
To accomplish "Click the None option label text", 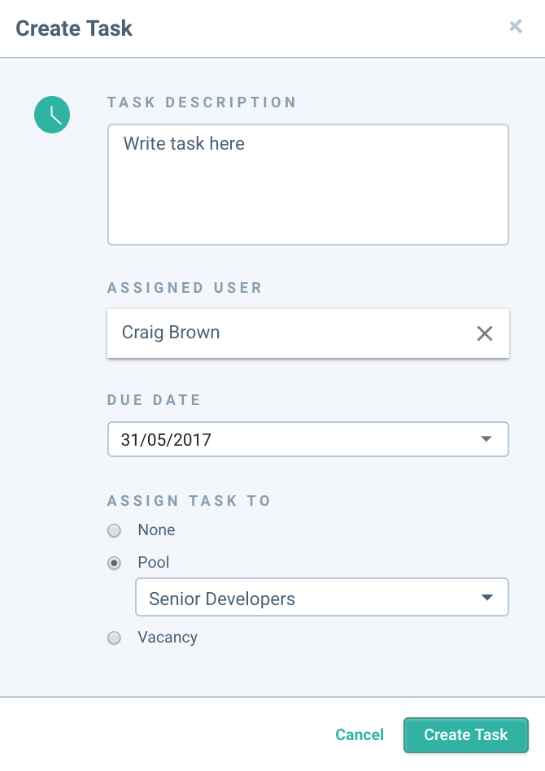I will pyautogui.click(x=156, y=530).
